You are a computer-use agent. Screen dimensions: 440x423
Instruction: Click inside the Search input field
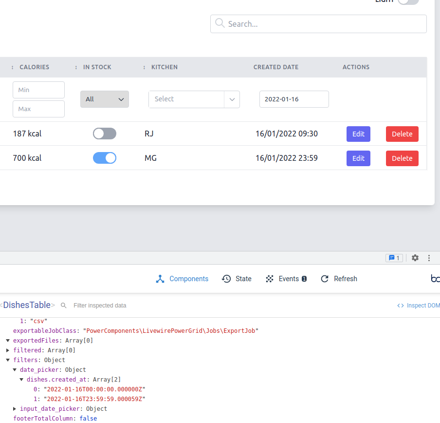pyautogui.click(x=318, y=23)
